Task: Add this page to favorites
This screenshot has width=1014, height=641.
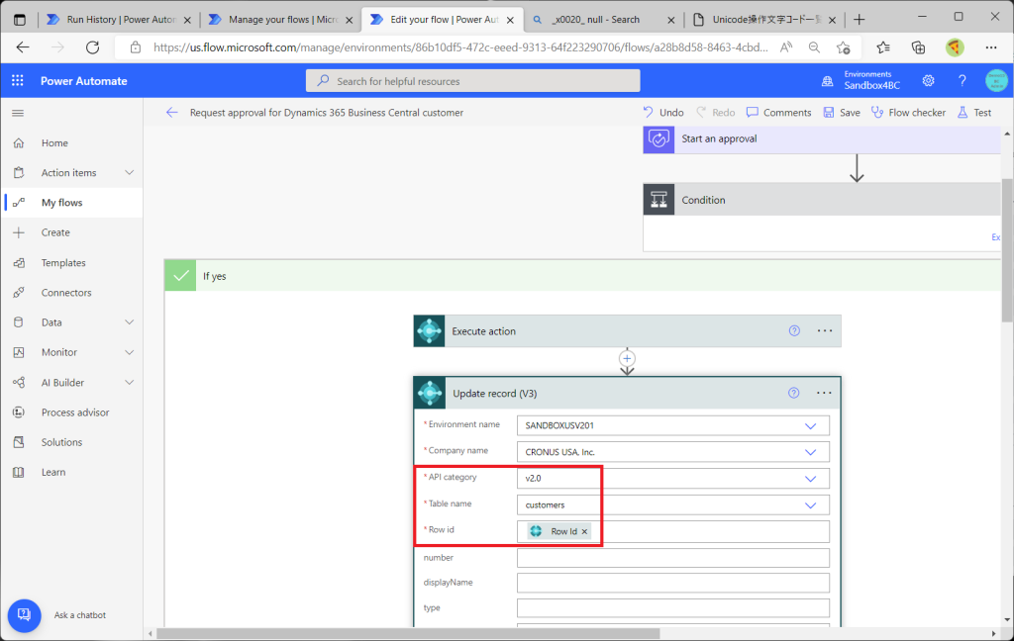Action: click(x=843, y=47)
